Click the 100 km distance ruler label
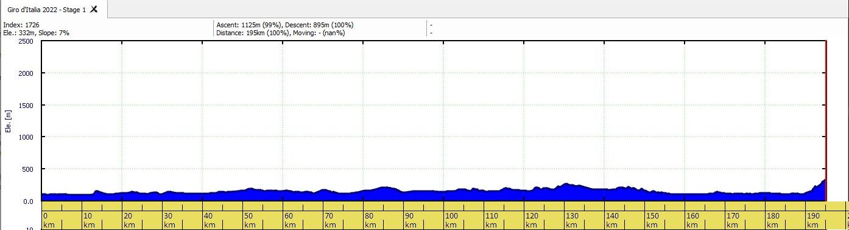 tap(451, 220)
